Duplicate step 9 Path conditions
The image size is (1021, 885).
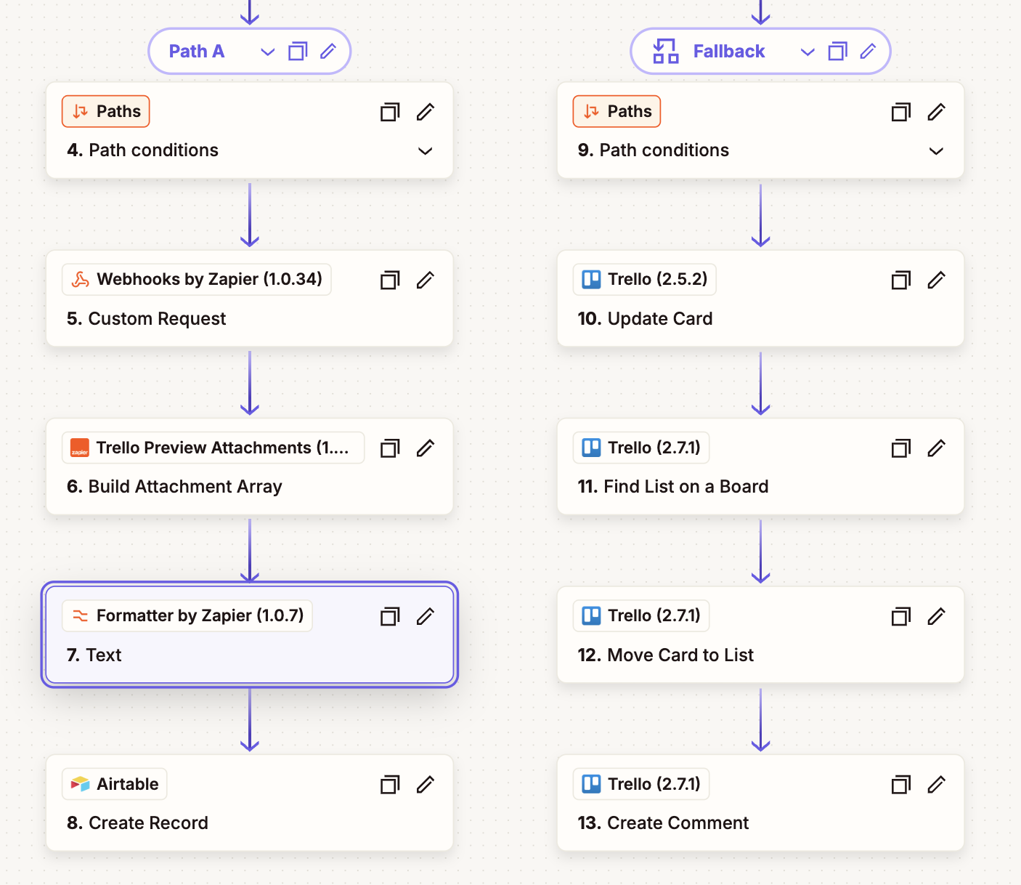(x=901, y=112)
